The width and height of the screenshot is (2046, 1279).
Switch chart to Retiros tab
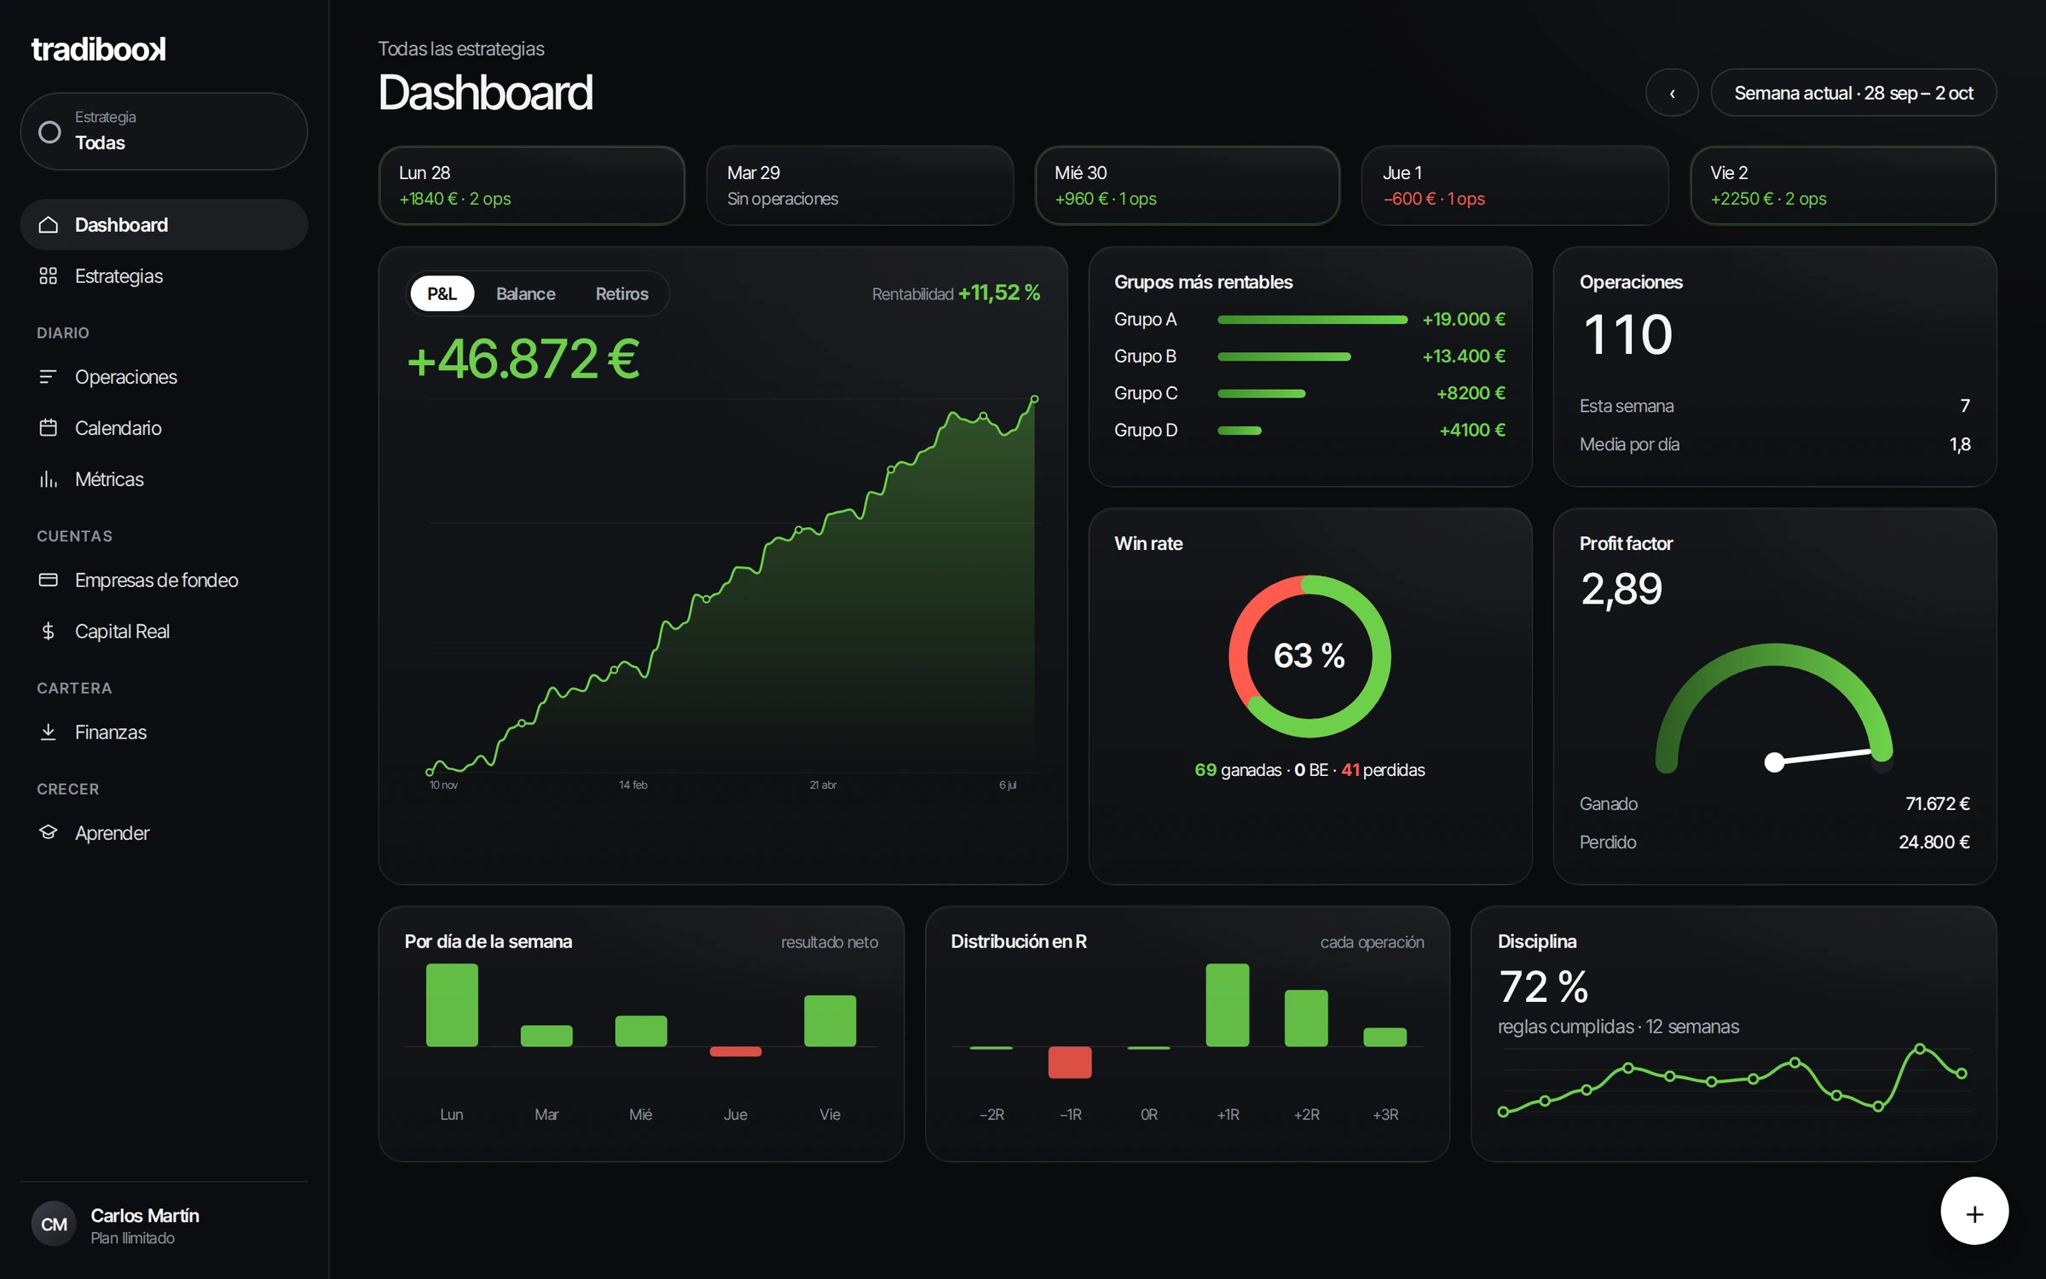click(621, 293)
